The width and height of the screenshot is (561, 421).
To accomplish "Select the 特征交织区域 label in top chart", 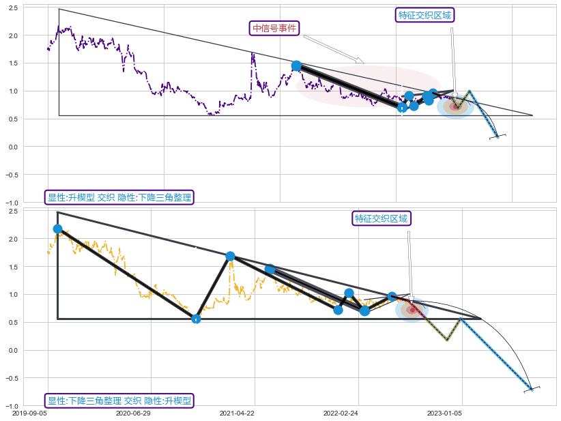I will click(425, 15).
